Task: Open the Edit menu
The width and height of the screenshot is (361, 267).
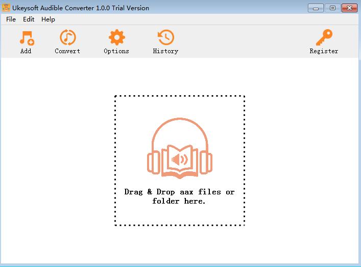Action: tap(29, 19)
